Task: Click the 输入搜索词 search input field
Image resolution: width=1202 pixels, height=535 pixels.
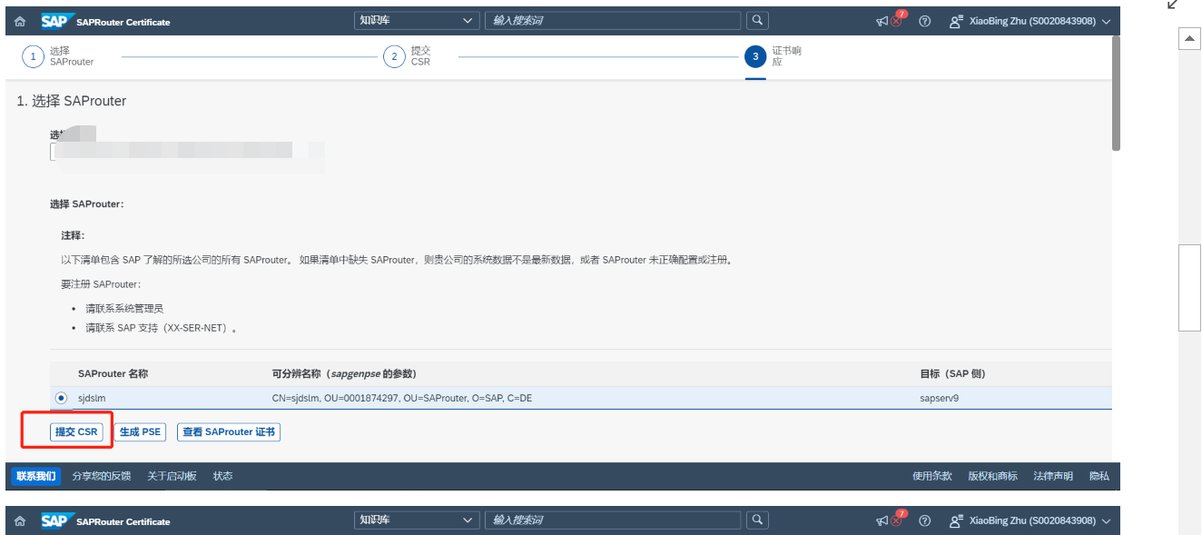Action: tap(613, 19)
